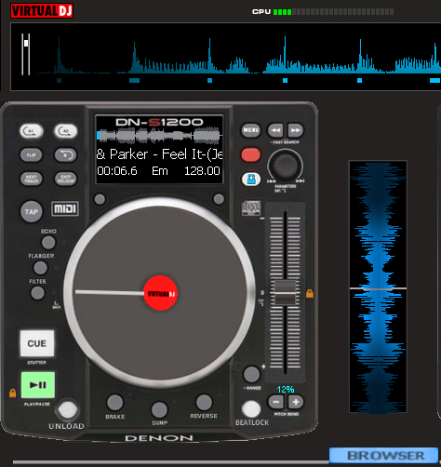Image resolution: width=441 pixels, height=467 pixels.
Task: Click the fast search rewind button
Action: [x=275, y=130]
